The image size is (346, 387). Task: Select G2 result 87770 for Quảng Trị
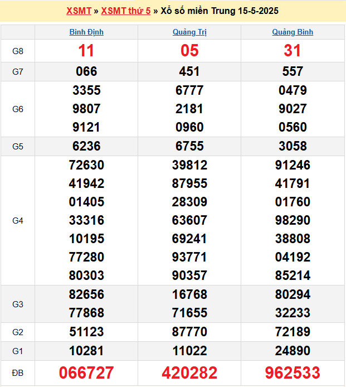click(x=189, y=332)
